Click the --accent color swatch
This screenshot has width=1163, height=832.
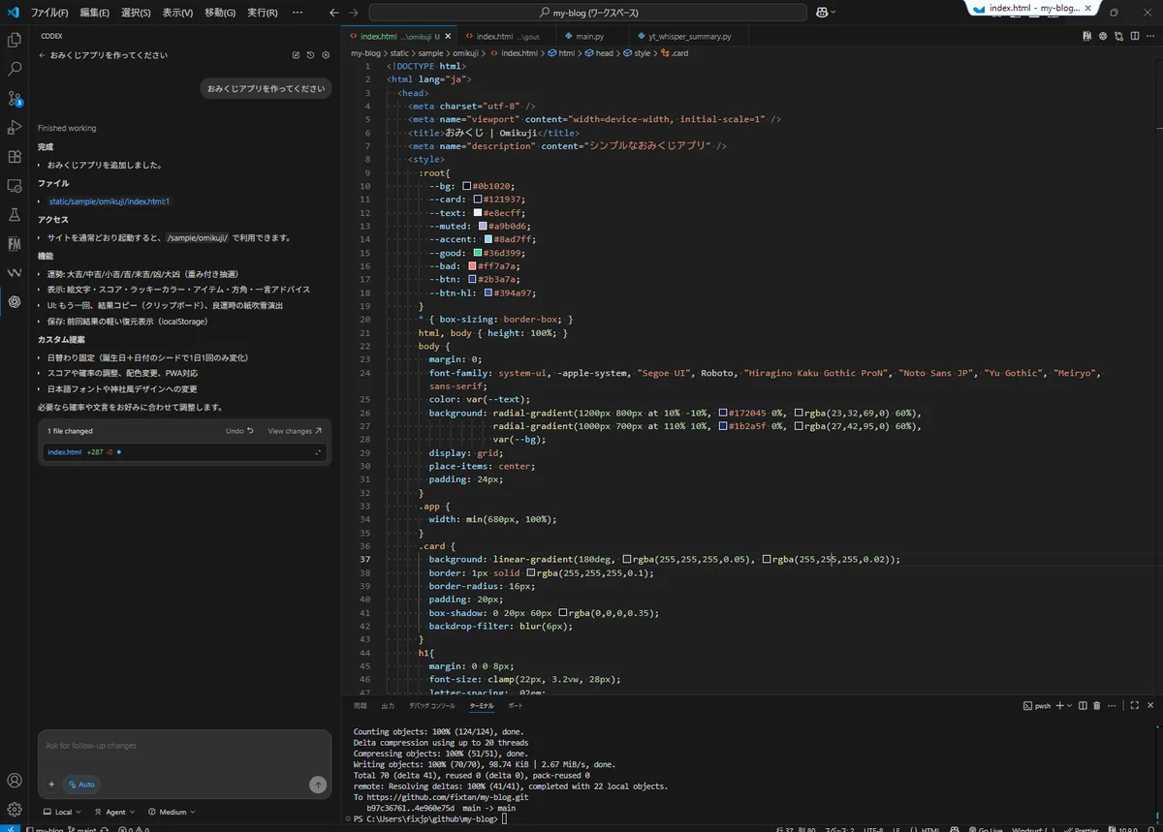487,239
